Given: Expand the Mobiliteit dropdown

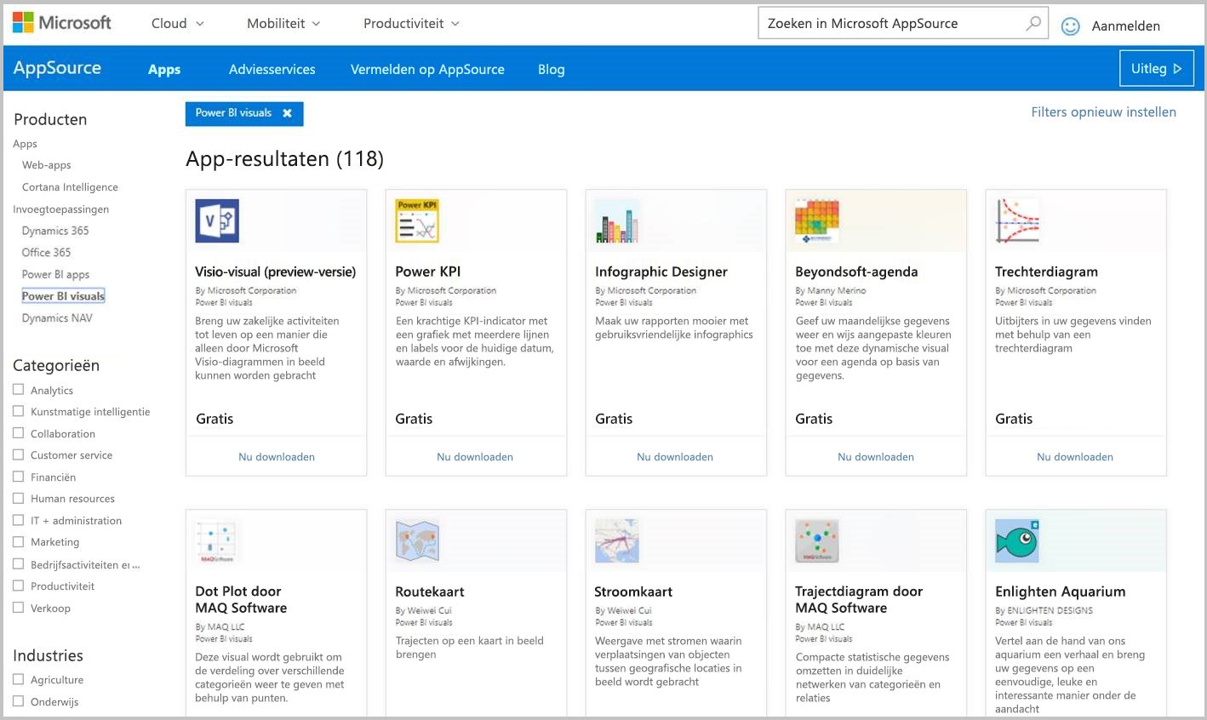Looking at the screenshot, I should pyautogui.click(x=283, y=23).
